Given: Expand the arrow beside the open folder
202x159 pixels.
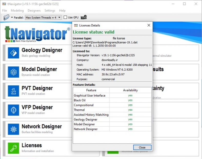Looking at the screenshot, I should (x=12, y=17).
